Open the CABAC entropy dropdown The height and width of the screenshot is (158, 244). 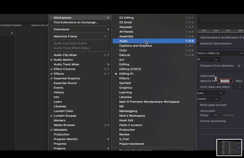208,99
